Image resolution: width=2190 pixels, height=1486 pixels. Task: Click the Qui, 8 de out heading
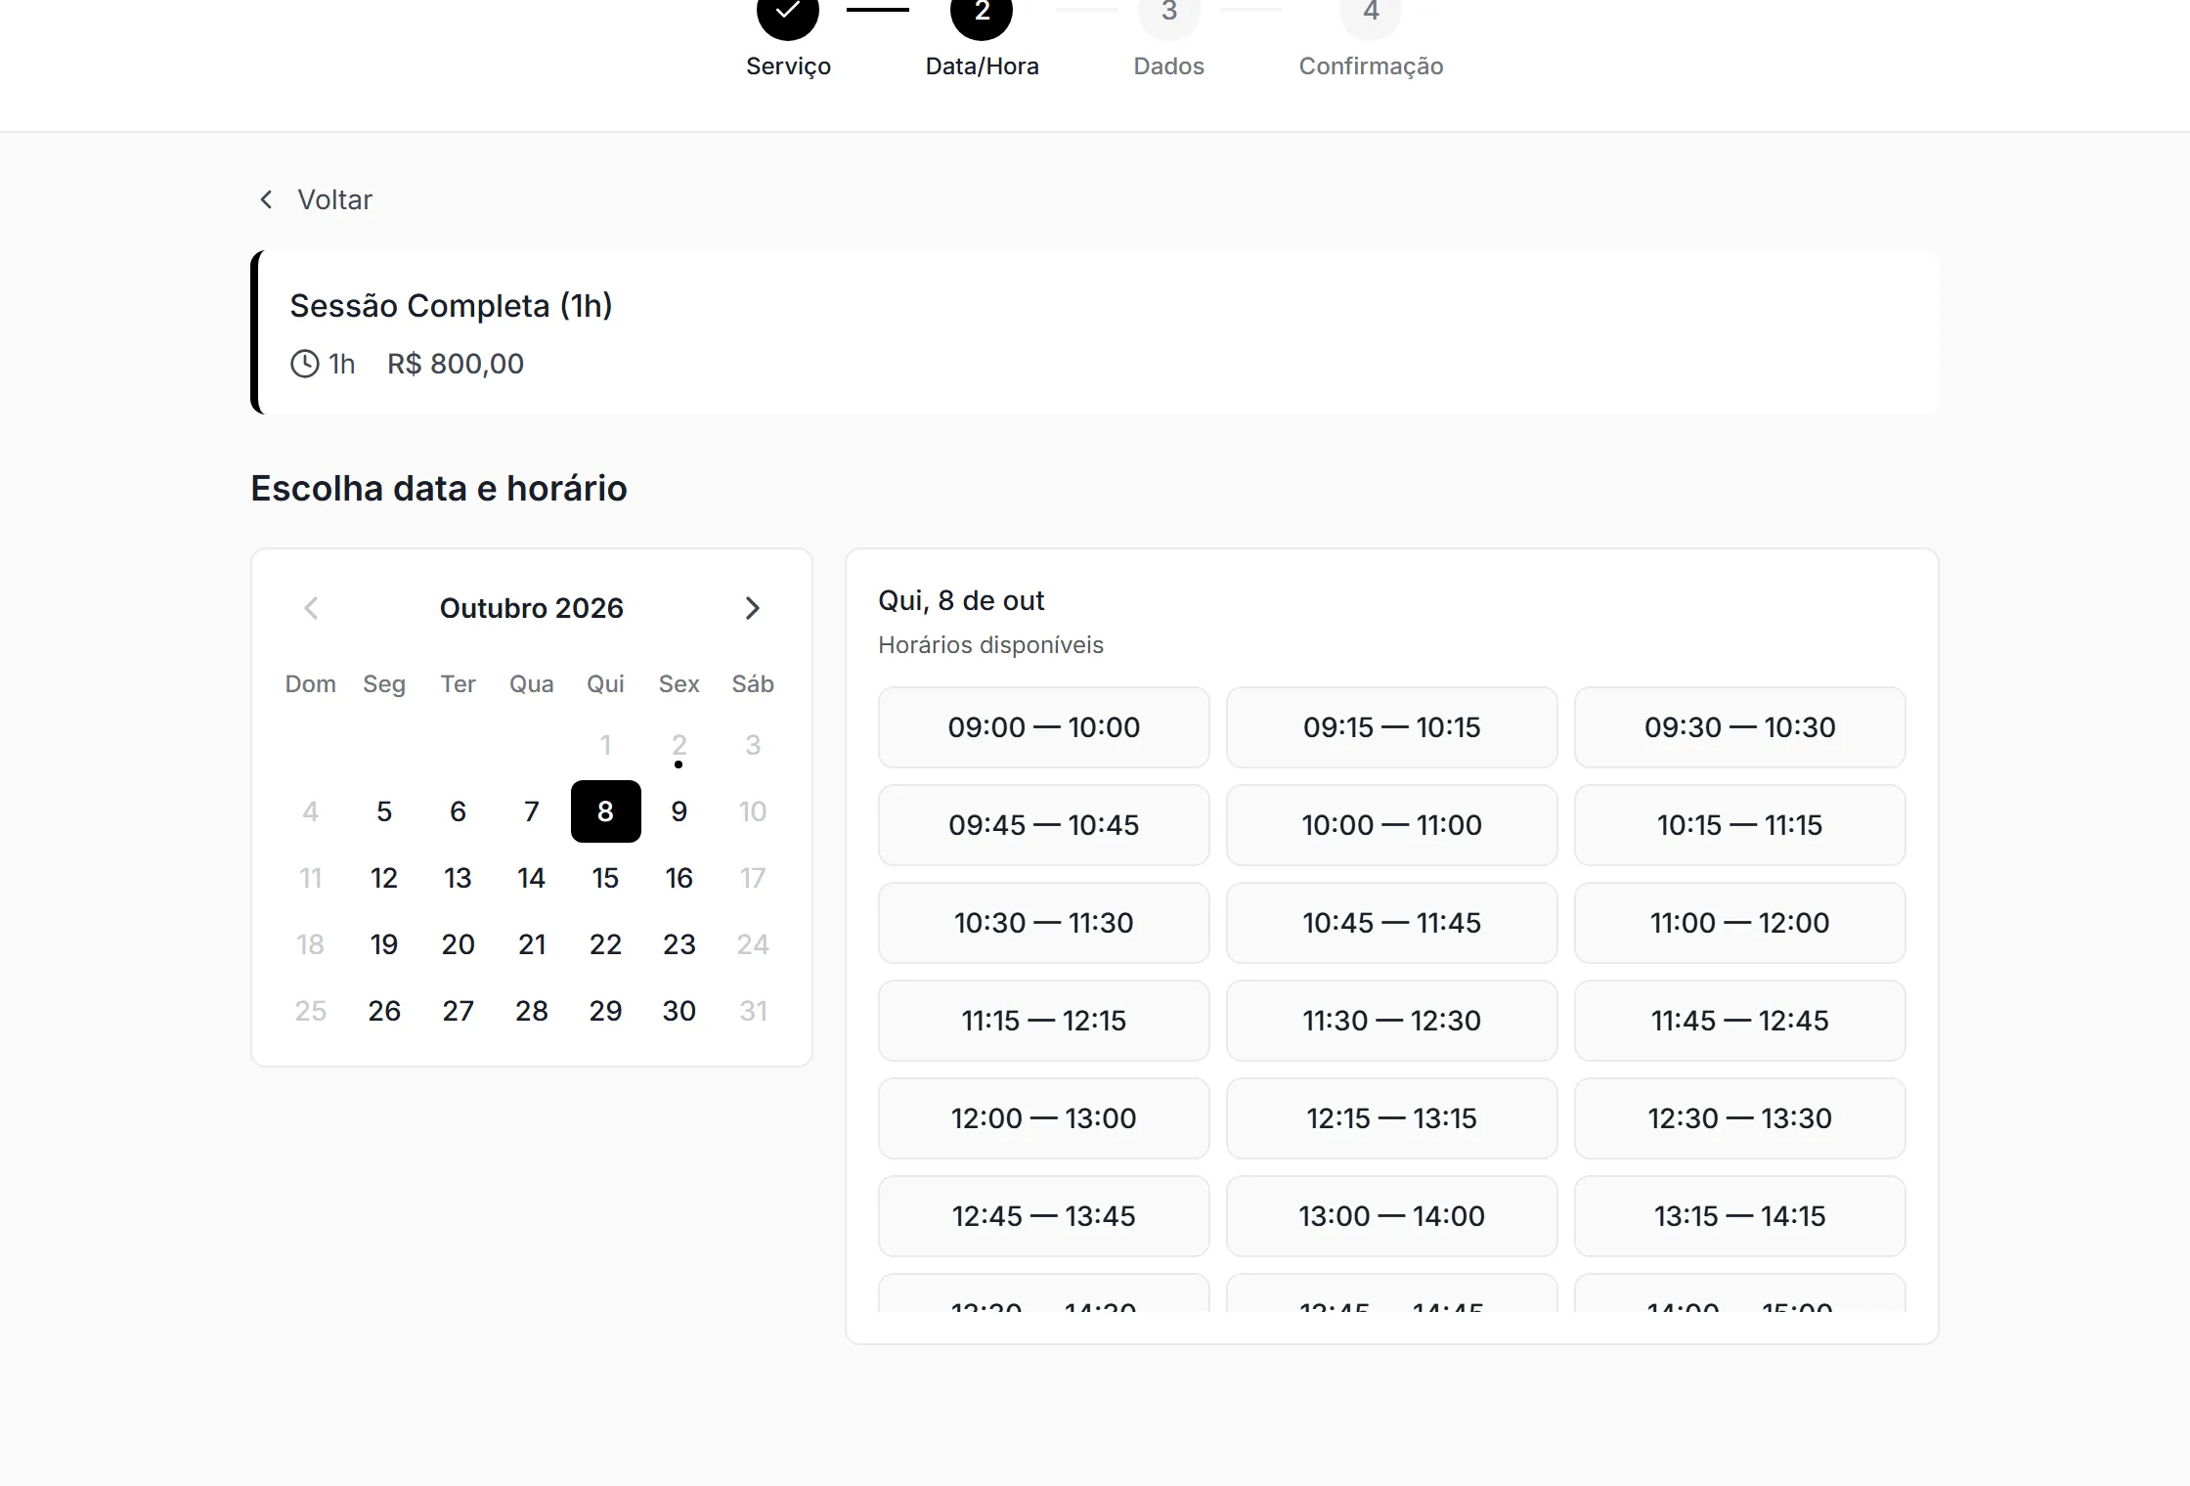[961, 600]
